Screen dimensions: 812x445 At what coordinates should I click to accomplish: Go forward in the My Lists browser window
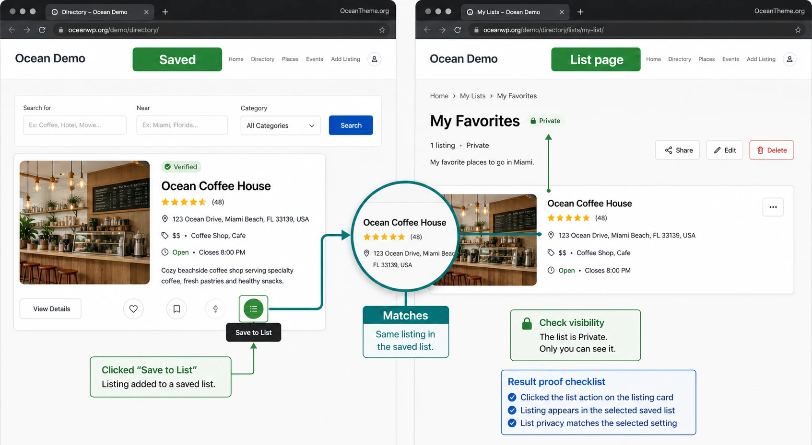(442, 30)
